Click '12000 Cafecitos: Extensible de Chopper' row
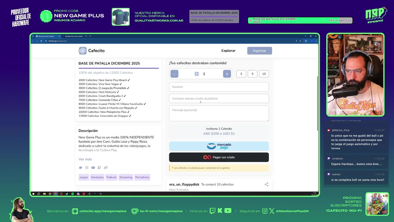This screenshot has height=222, width=394. point(105,116)
